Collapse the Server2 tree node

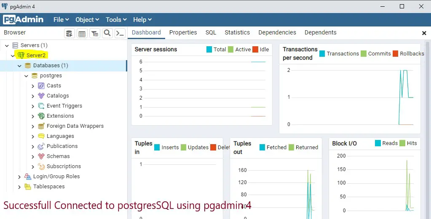click(13, 55)
